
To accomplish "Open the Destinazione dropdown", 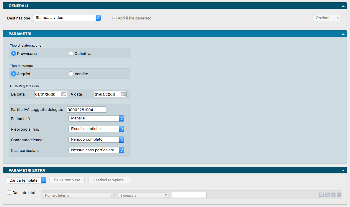I will click(67, 18).
